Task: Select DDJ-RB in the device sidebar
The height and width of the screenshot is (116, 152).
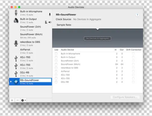Action: [x=31, y=74]
